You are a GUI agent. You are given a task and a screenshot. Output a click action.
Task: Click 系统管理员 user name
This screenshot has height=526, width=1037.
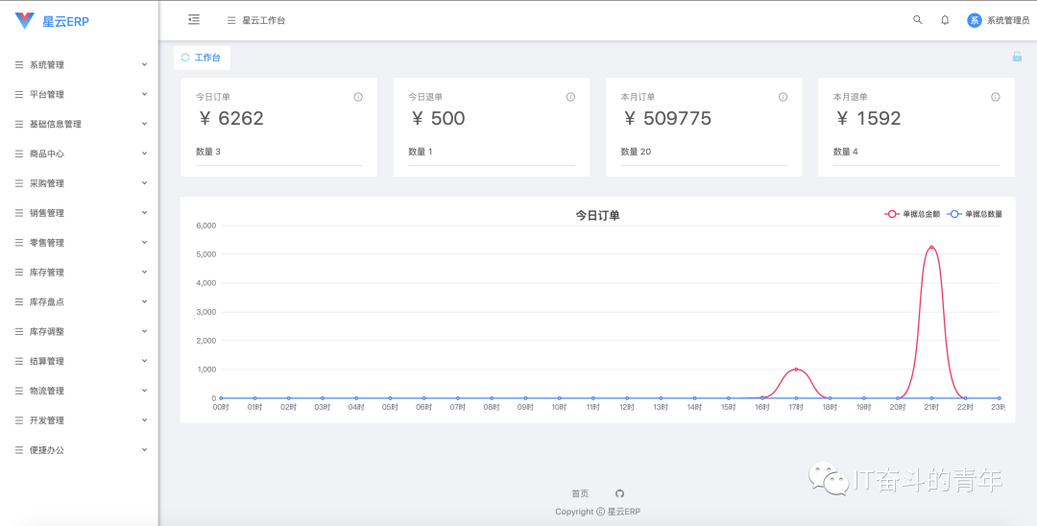(x=1008, y=20)
